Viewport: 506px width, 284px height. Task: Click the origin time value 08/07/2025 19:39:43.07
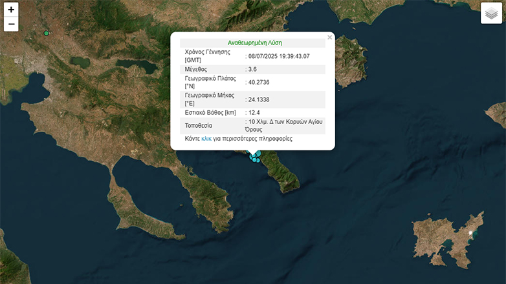280,56
